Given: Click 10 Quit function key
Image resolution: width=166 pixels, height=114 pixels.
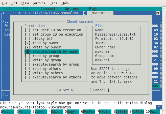Looking at the screenshot, I should click(x=153, y=111).
